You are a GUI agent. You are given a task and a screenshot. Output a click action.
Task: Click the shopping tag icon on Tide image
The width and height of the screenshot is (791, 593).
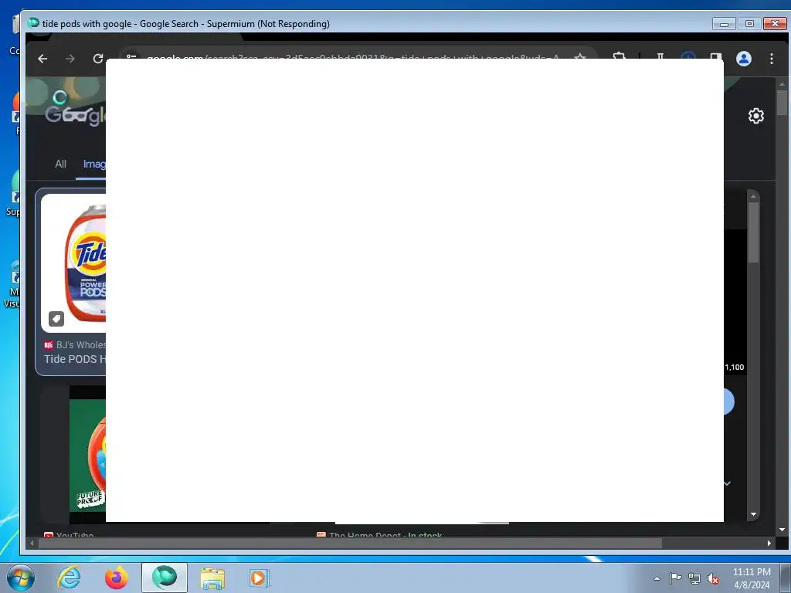click(x=56, y=319)
